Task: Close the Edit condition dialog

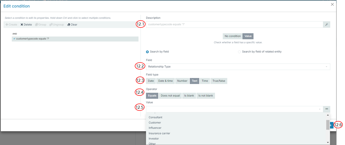Action: point(332,4)
